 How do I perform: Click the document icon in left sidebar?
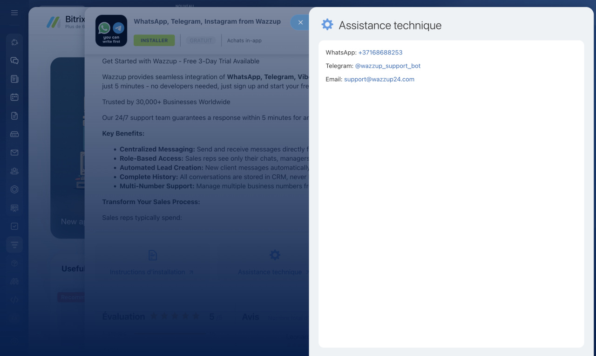[14, 116]
